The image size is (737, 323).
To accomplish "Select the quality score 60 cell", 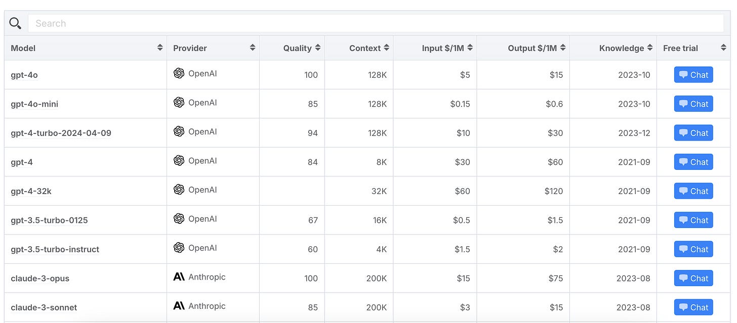I will coord(292,249).
